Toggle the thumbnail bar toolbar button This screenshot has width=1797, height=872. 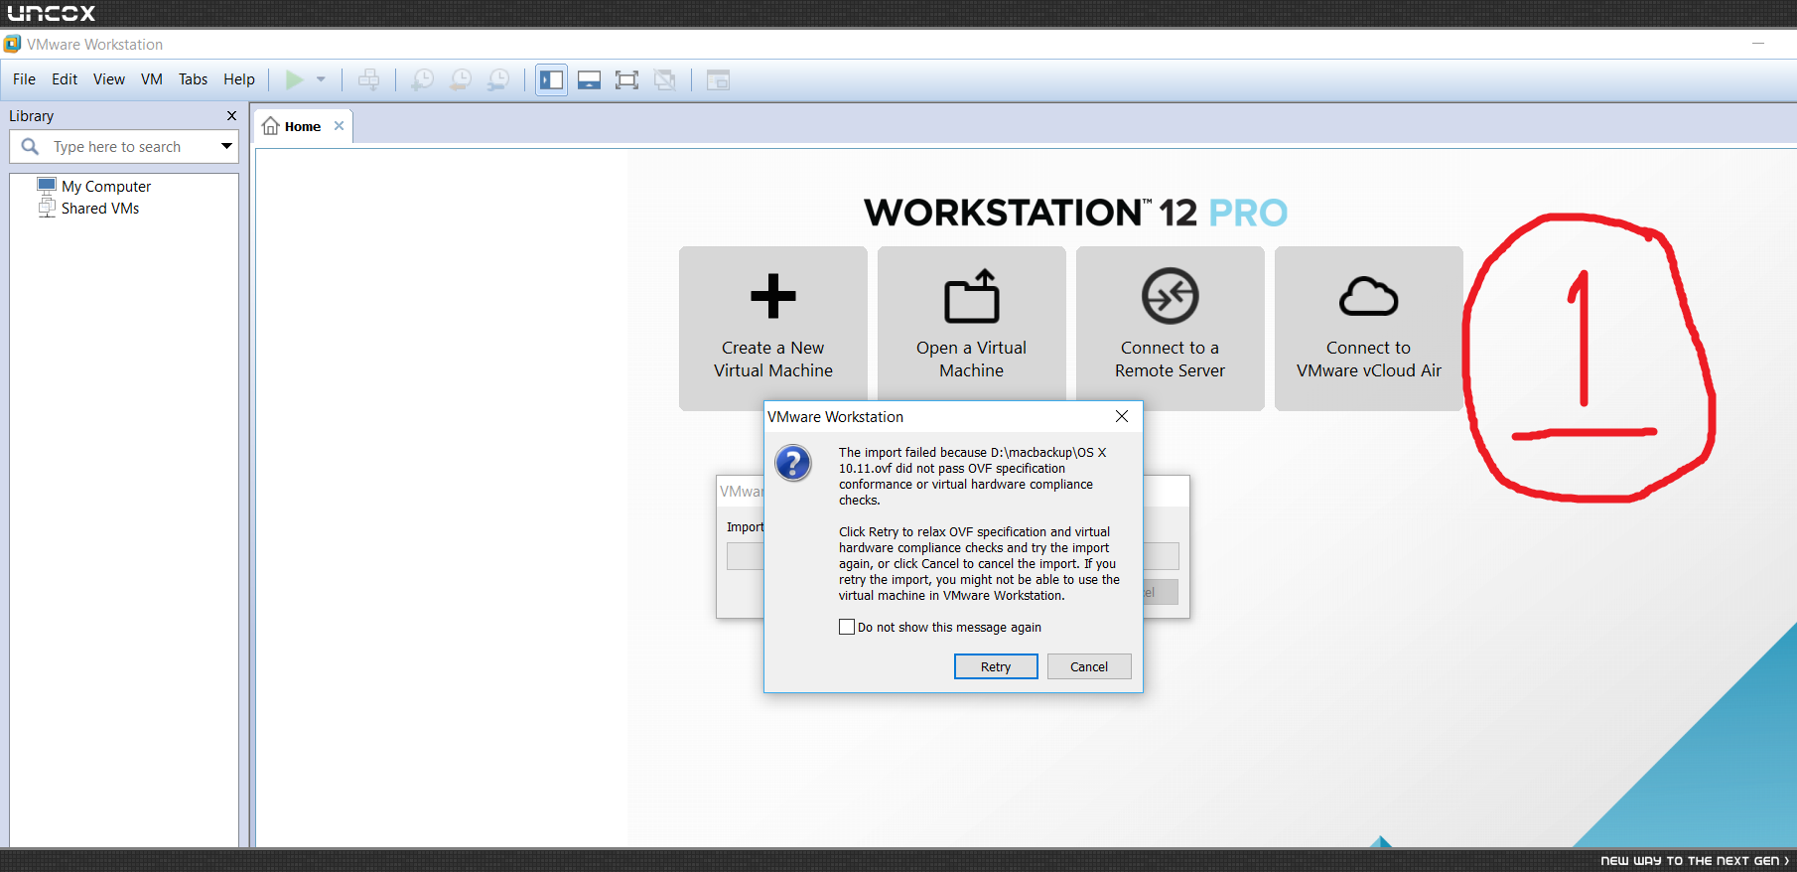tap(590, 79)
